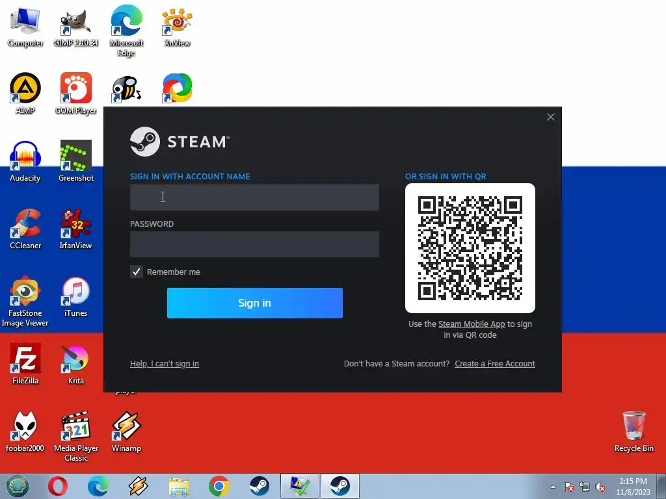Click the QR code for sign-in
Viewport: 666px width, 499px height.
(470, 248)
